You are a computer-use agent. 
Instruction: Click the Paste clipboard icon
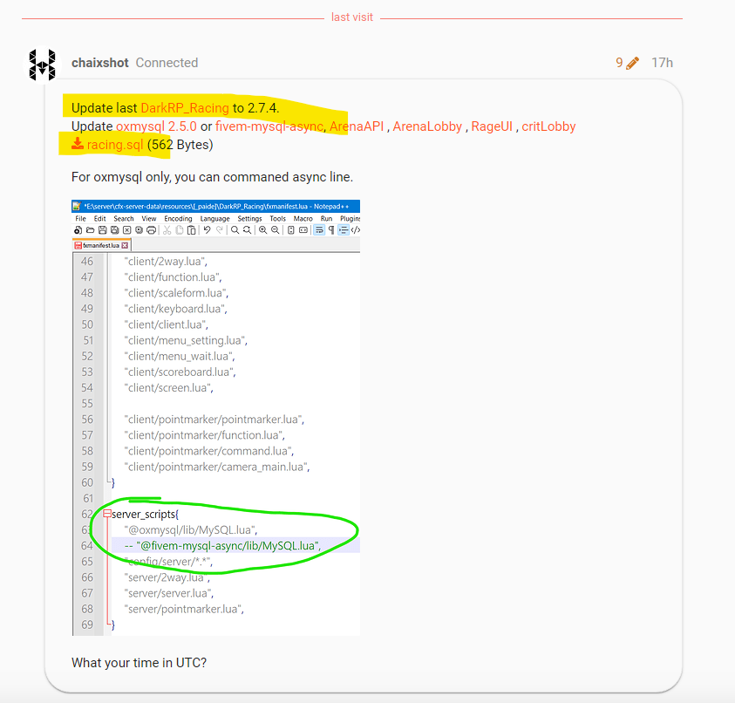pos(191,229)
